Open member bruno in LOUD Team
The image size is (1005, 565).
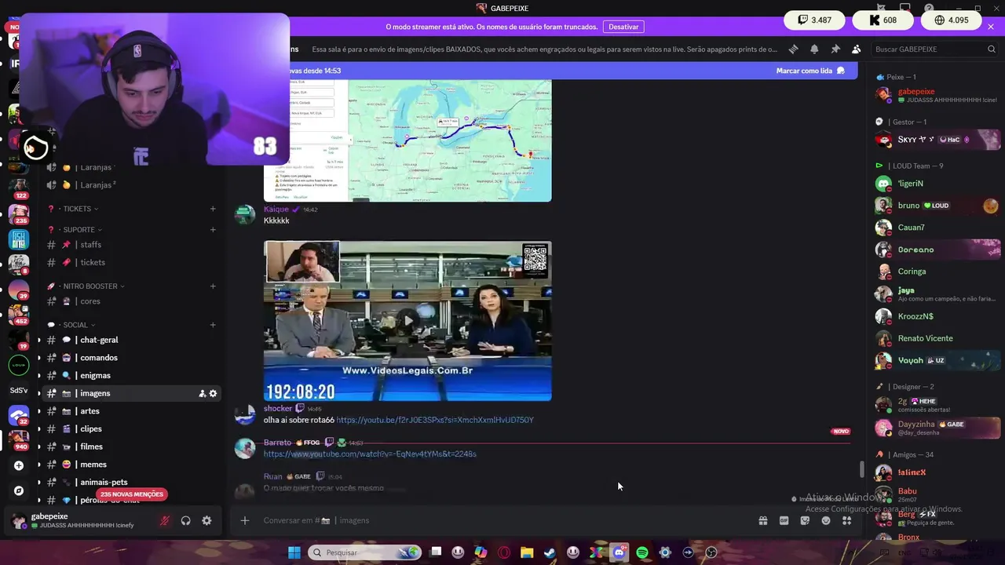[937, 206]
